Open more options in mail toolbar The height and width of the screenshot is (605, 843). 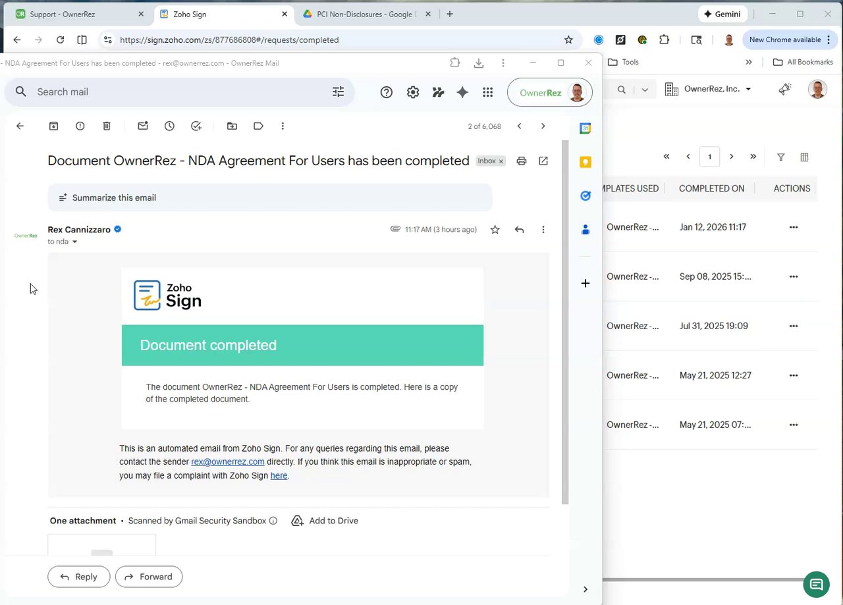283,126
